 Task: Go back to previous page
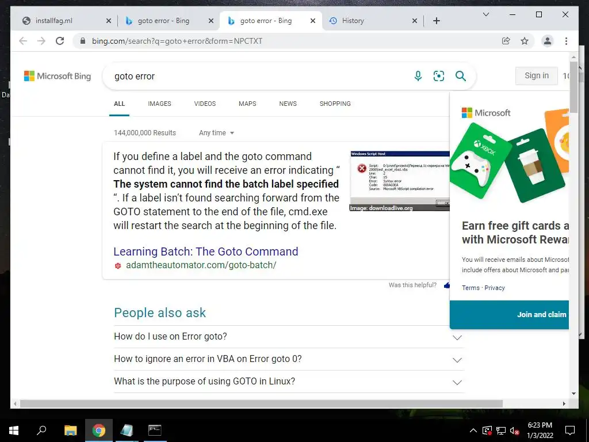point(23,41)
